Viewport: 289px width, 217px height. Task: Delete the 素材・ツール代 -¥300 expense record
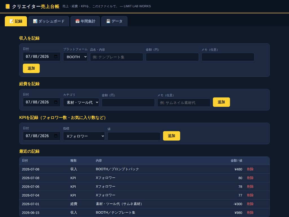coord(250,204)
